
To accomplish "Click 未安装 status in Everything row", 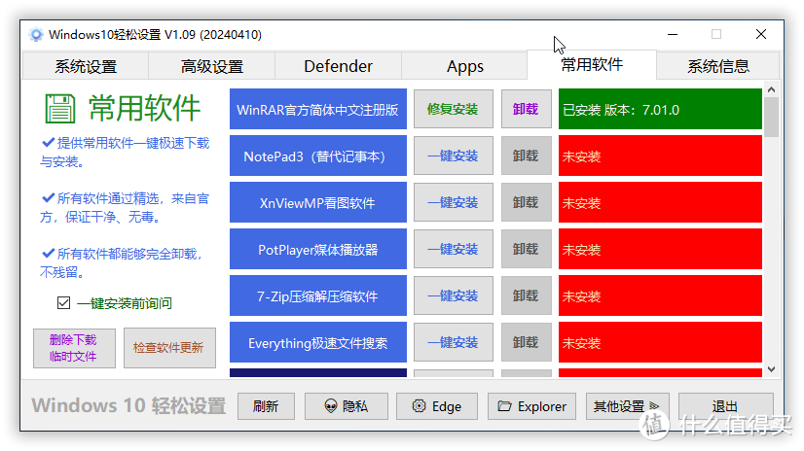I will [660, 342].
